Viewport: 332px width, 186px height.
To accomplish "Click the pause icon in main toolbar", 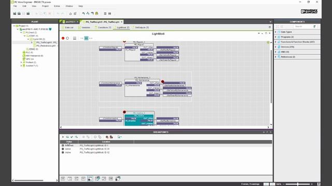I will 109,13.
